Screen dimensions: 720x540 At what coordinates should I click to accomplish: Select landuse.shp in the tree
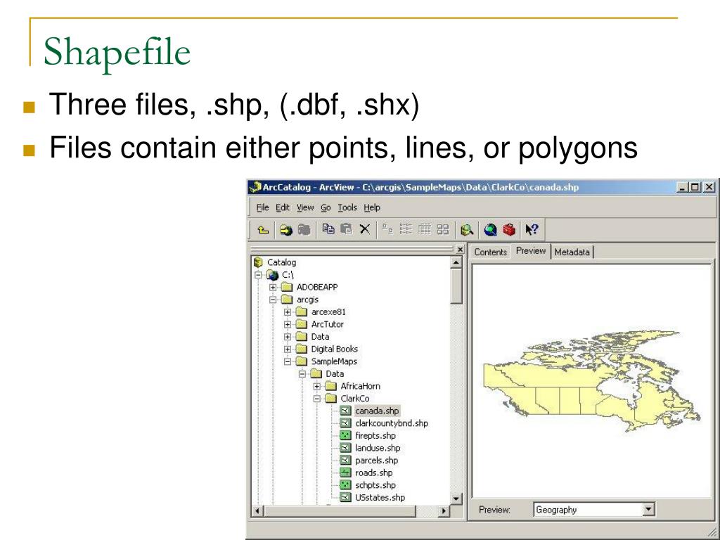click(x=378, y=448)
